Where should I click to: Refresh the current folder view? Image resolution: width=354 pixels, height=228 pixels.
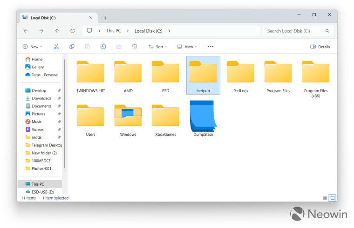73,31
